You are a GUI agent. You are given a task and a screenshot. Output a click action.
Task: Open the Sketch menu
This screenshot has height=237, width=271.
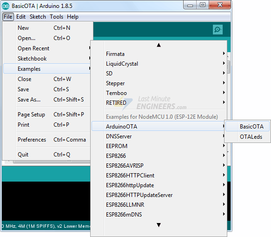38,17
